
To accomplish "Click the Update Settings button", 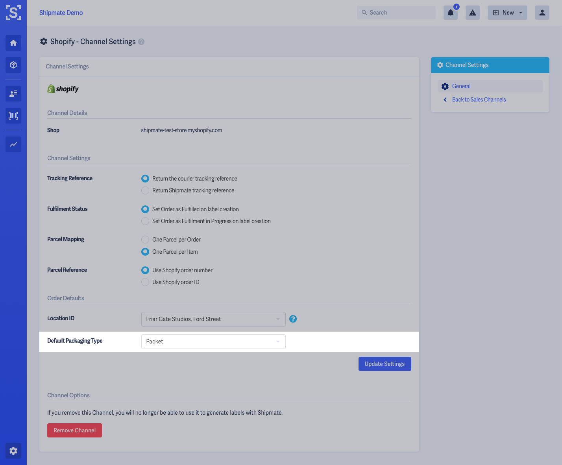I will pos(385,364).
